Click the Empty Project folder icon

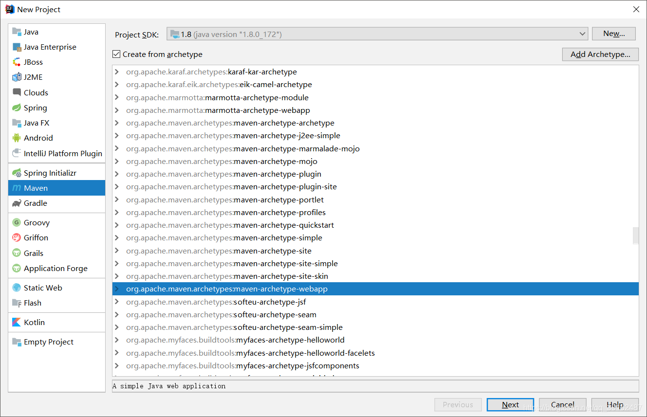click(x=17, y=342)
